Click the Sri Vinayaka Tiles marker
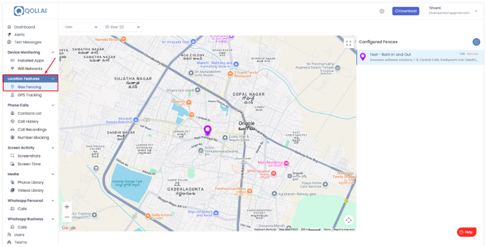This screenshot has width=486, height=247. pyautogui.click(x=193, y=41)
